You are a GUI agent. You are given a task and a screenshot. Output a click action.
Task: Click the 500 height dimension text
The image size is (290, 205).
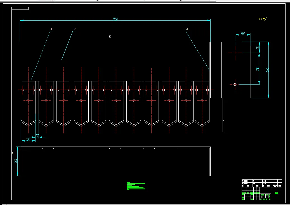click(x=267, y=70)
